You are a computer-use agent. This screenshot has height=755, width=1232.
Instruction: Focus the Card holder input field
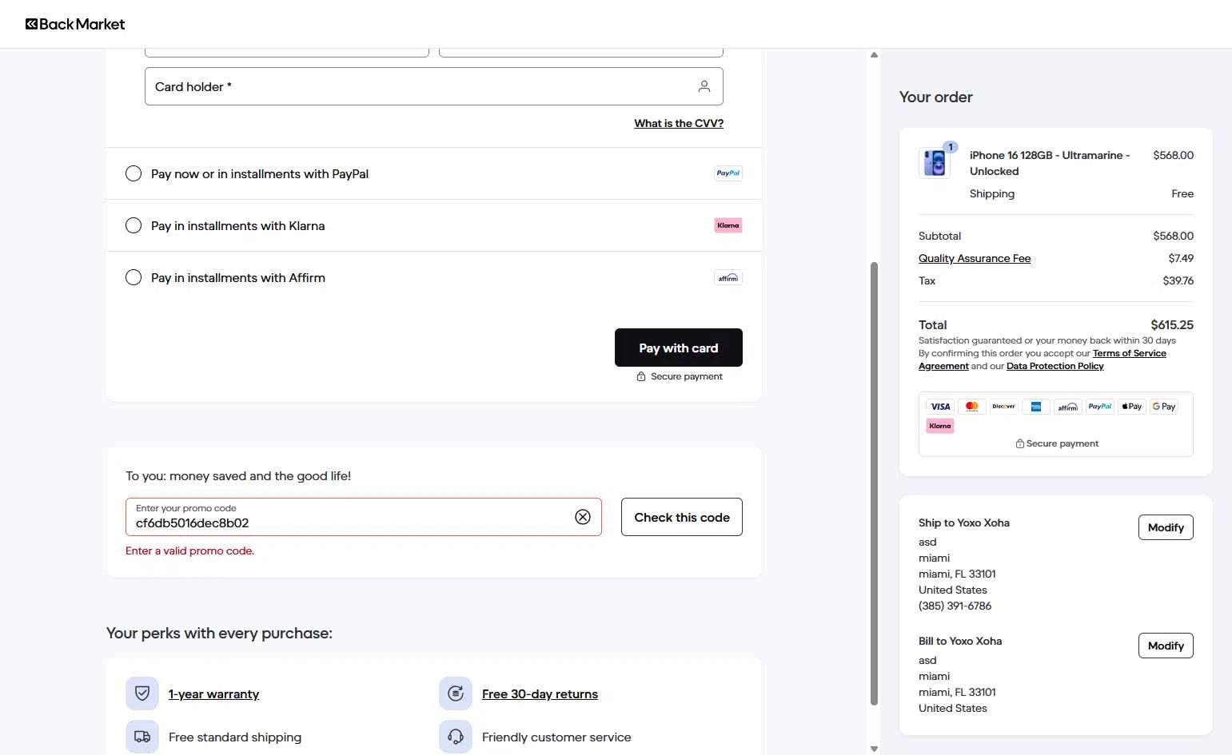(x=434, y=86)
